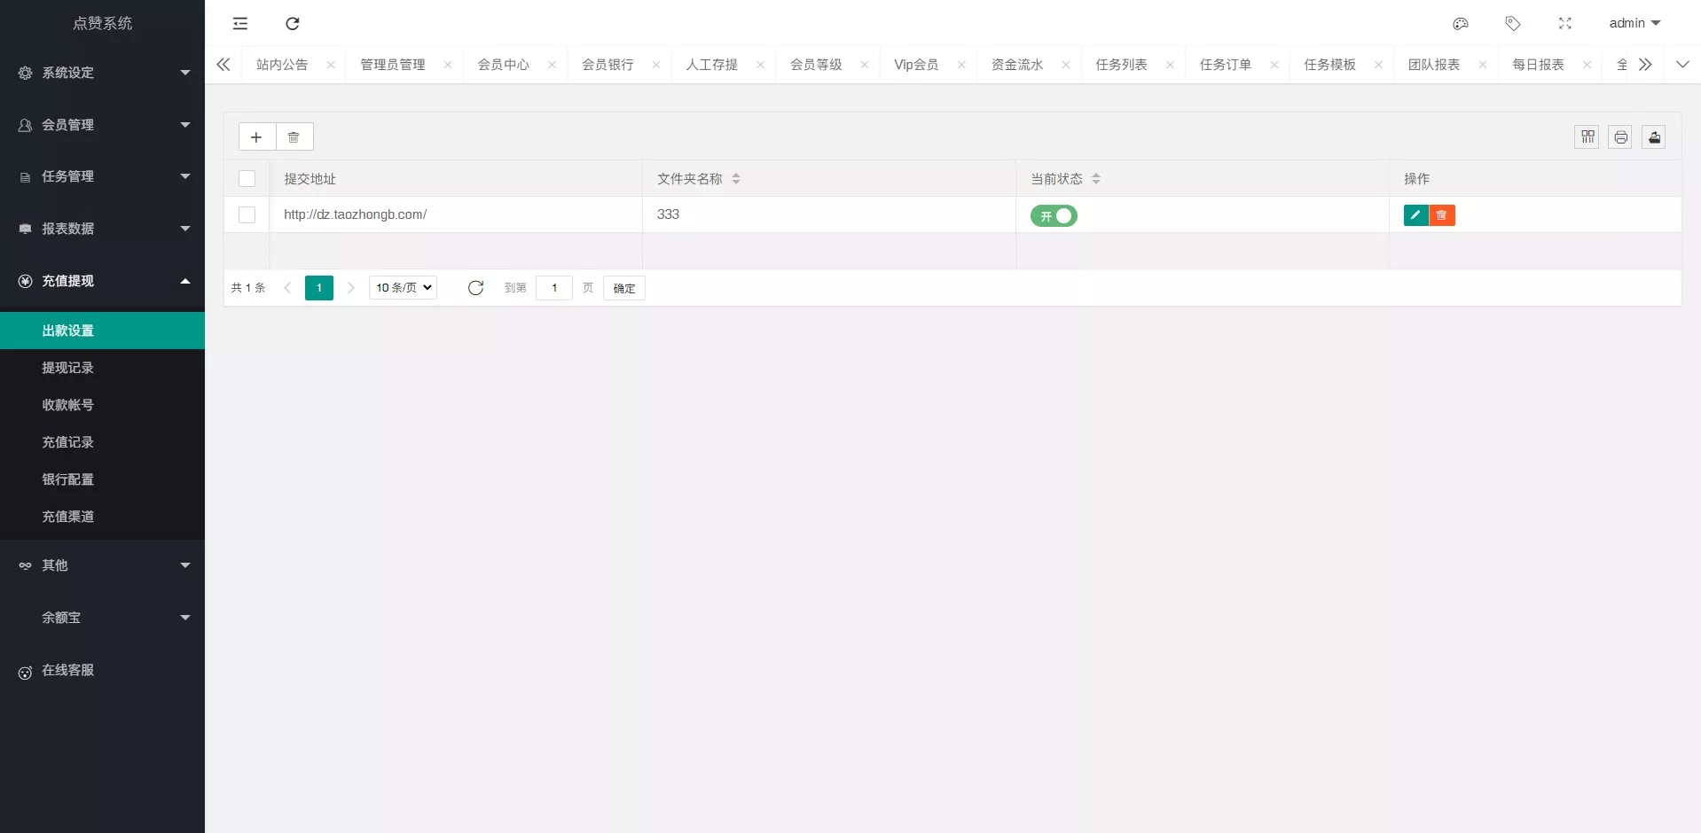
Task: Click page number 1 in pagination
Action: pos(319,288)
